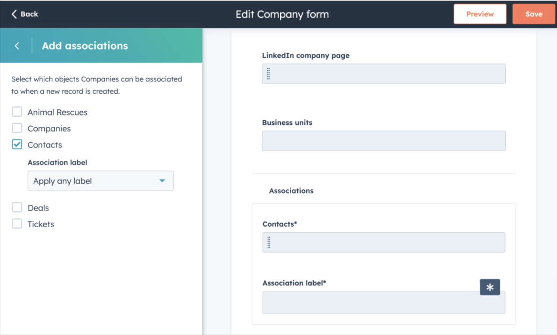This screenshot has width=557, height=335.
Task: Click the back chevron beside Add associations
Action: tap(16, 46)
